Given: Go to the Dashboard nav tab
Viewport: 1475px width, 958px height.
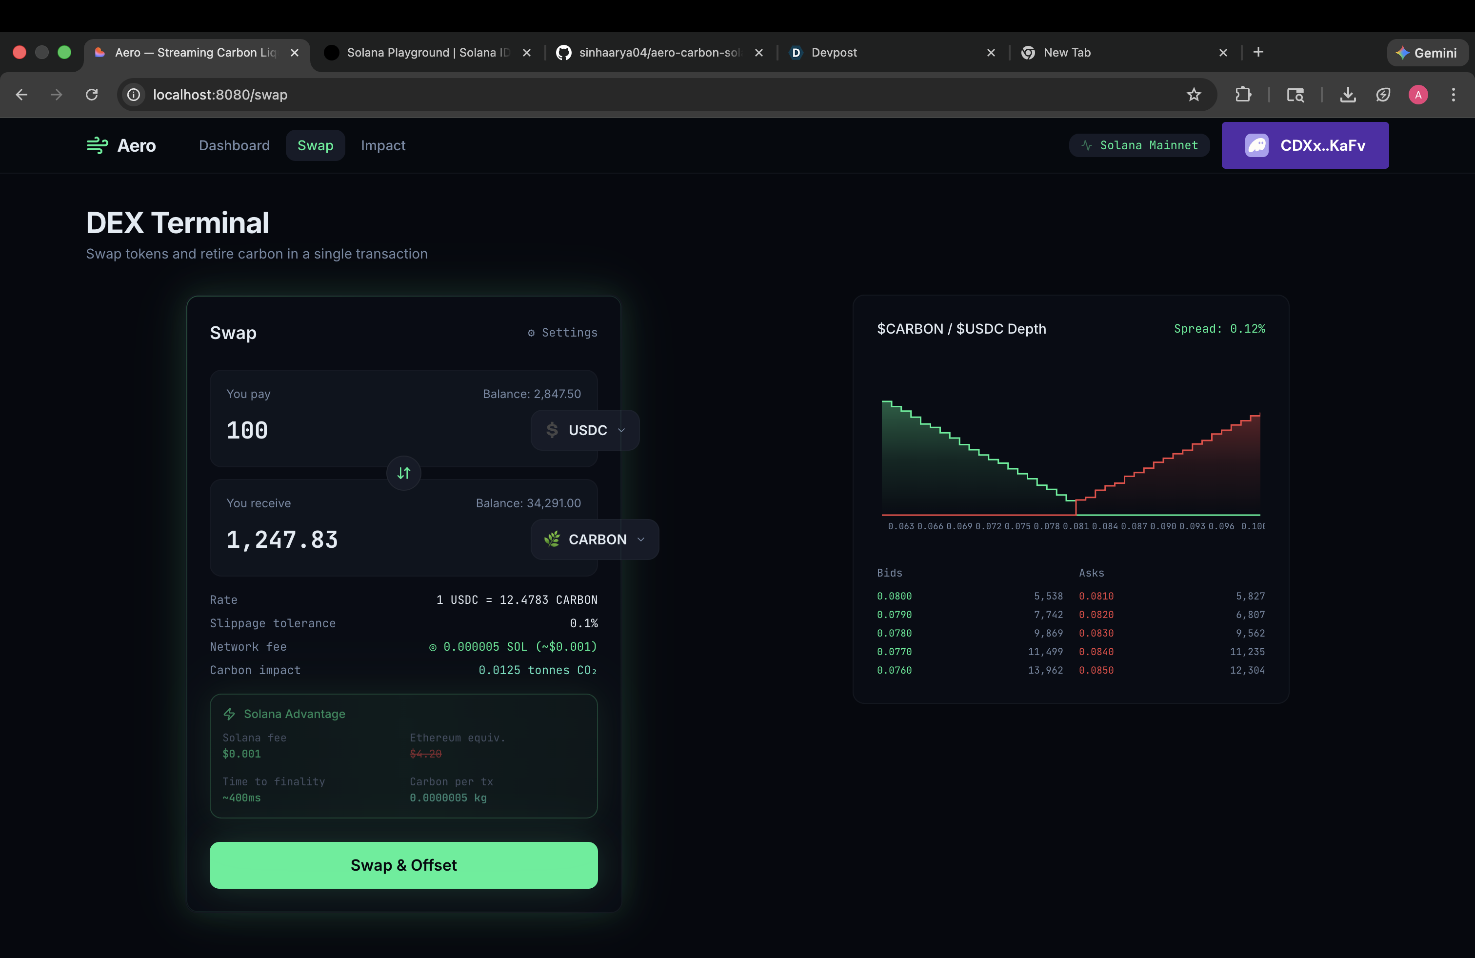Looking at the screenshot, I should click(x=234, y=145).
